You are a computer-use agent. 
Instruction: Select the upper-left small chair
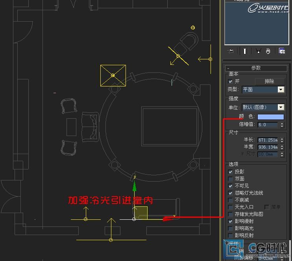point(69,106)
